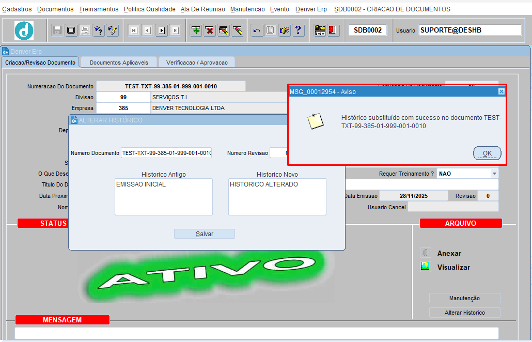Expand the Requer Treinamento dropdown
The height and width of the screenshot is (342, 532).
(x=494, y=174)
